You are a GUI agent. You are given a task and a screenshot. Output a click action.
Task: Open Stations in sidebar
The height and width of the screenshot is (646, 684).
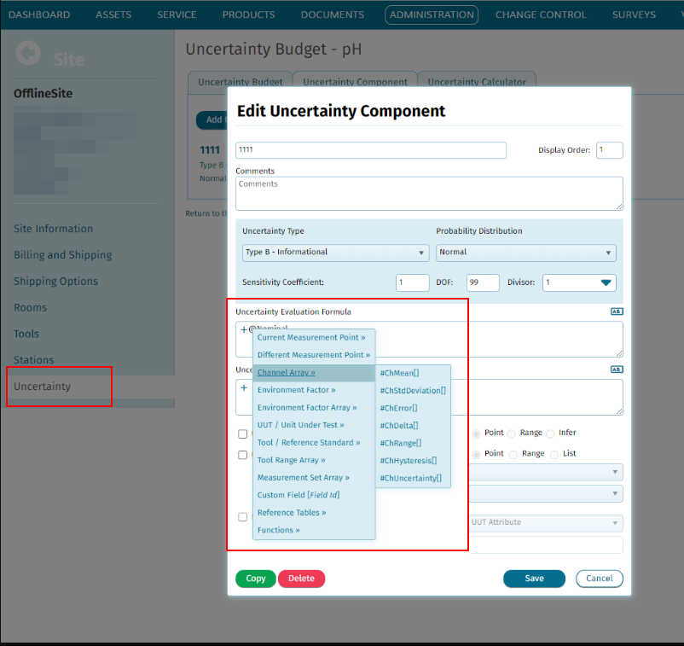coord(33,359)
